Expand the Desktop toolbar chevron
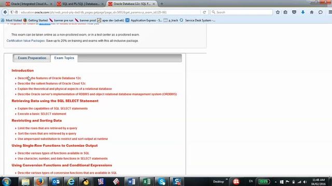Screen dimensions: 332x186 pyautogui.click(x=227, y=179)
